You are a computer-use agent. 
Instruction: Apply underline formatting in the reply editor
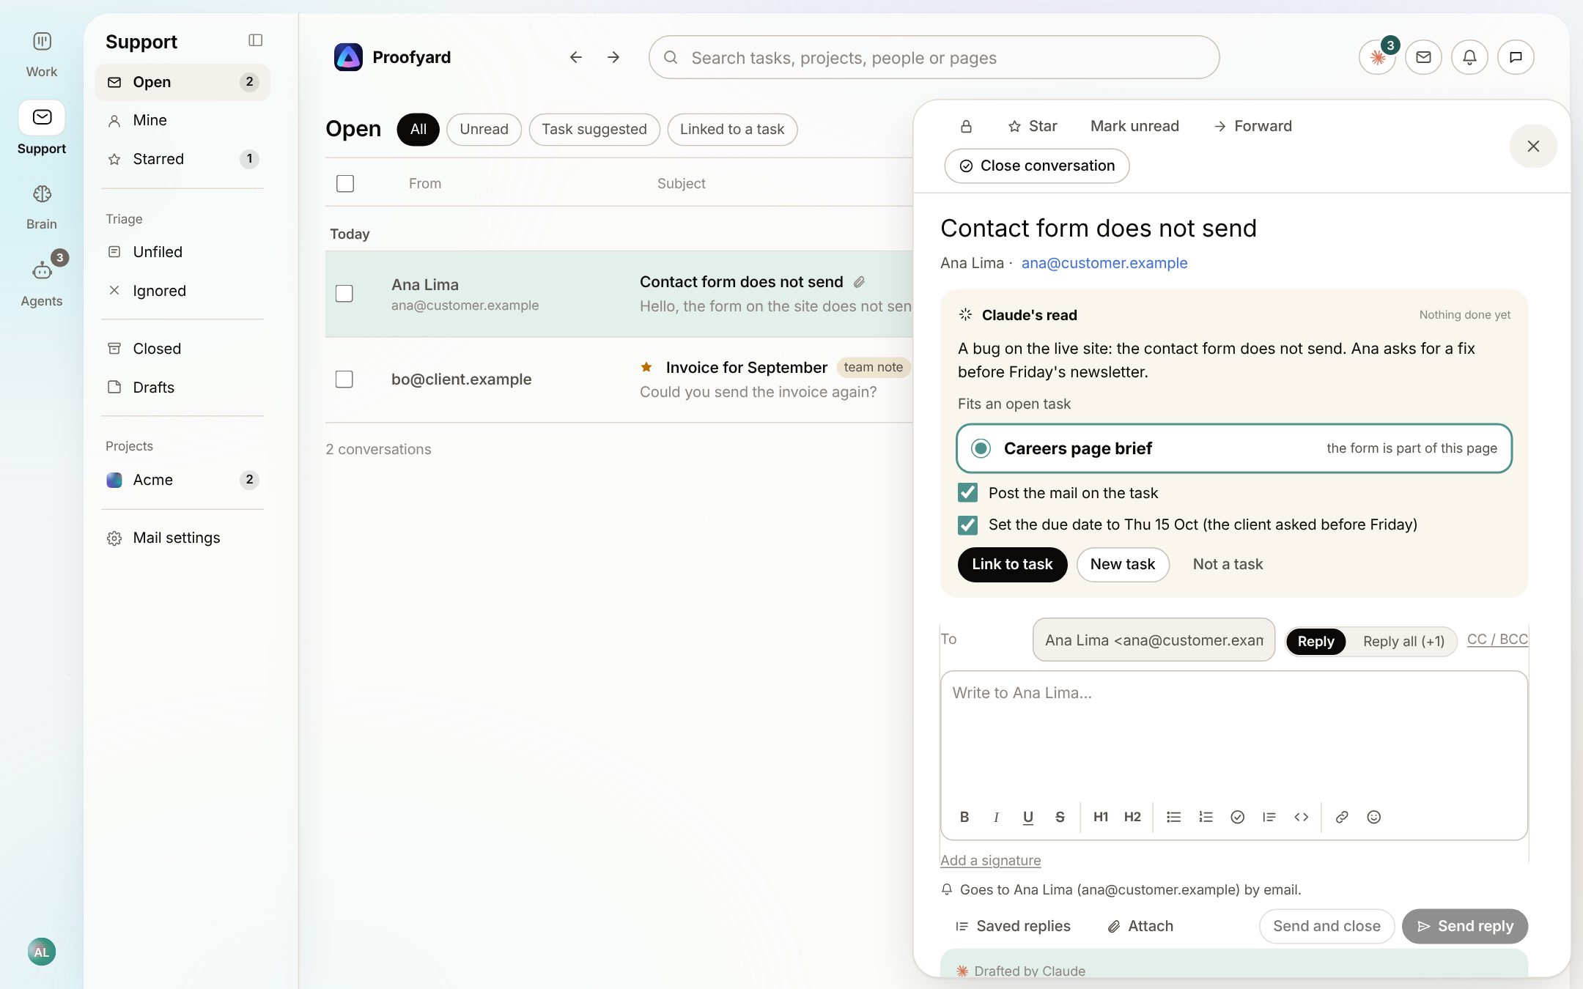click(1028, 817)
